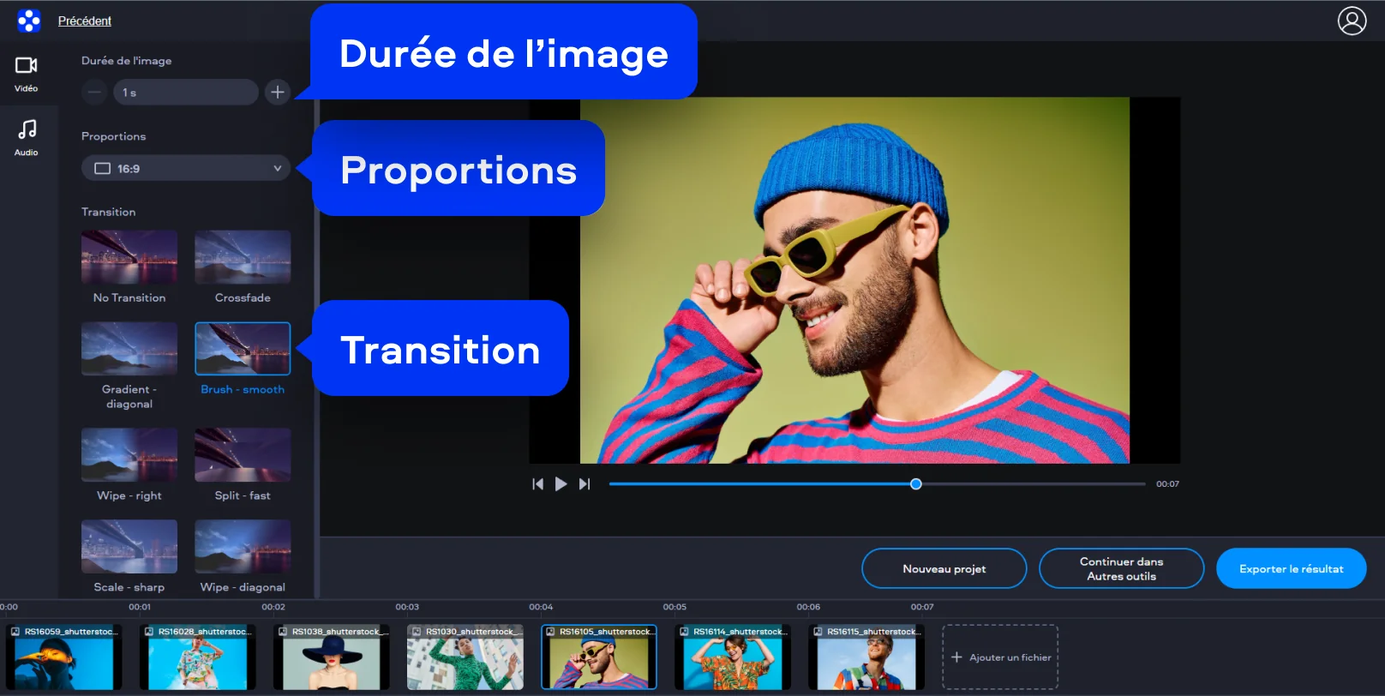Skip to the next clip

(x=585, y=484)
